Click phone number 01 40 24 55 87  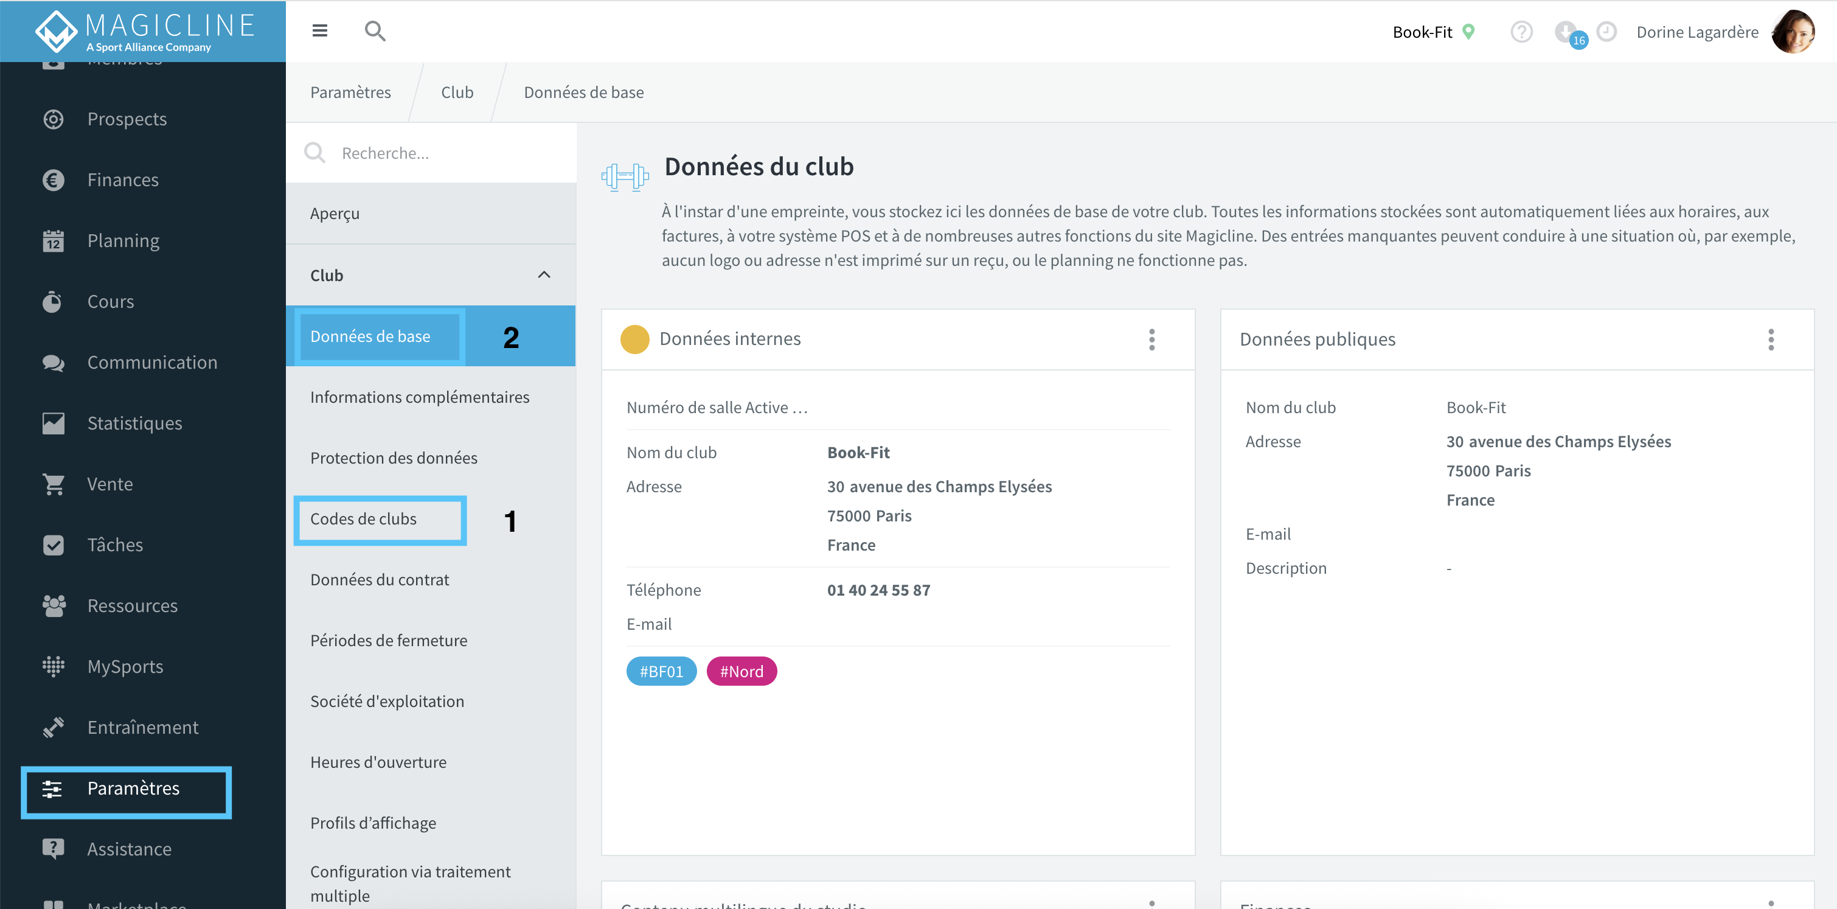(x=878, y=590)
